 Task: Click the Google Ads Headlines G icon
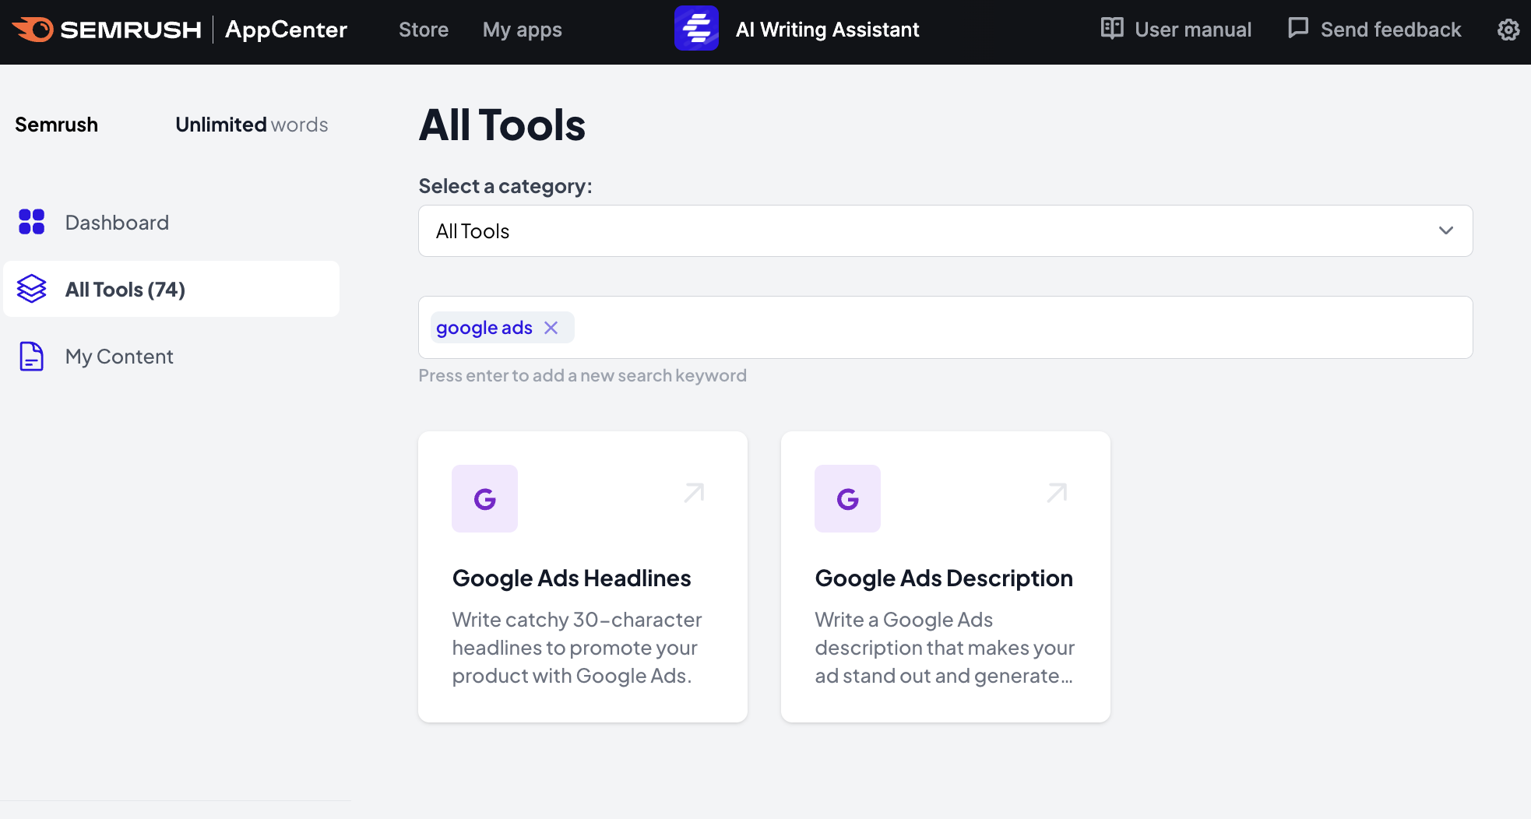click(x=484, y=498)
